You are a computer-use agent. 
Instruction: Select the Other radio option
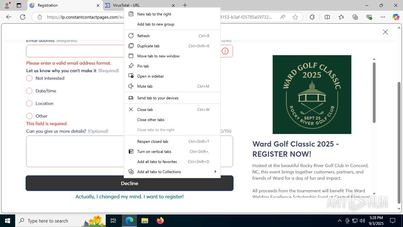[29, 116]
